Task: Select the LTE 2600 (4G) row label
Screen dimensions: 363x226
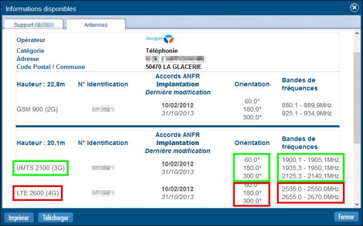Action: (38, 193)
